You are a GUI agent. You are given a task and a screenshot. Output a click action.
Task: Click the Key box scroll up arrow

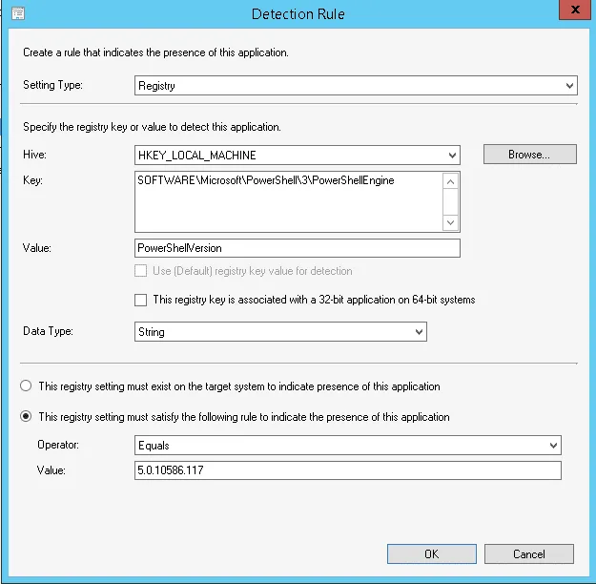pos(450,182)
